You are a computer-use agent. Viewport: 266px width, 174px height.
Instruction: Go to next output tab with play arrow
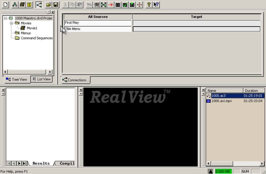pos(19,163)
